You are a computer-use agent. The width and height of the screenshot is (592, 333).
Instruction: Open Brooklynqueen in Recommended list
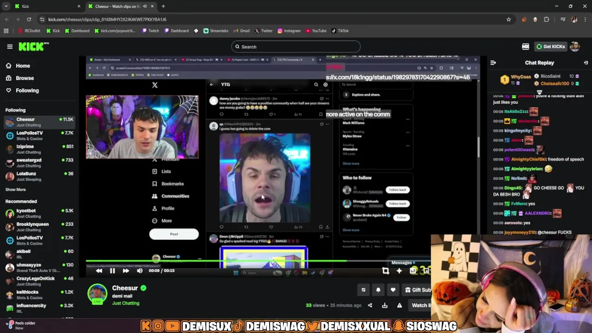(39, 227)
